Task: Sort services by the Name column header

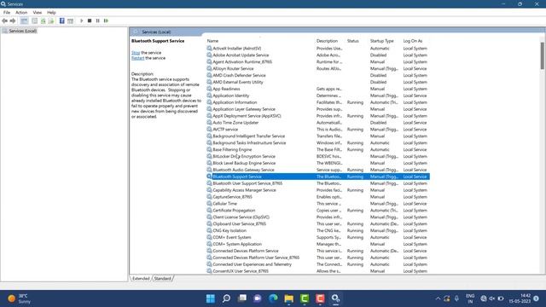Action: [212, 41]
